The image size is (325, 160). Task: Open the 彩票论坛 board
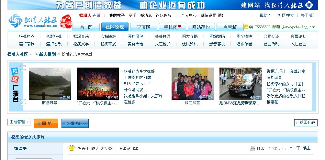(x=299, y=37)
